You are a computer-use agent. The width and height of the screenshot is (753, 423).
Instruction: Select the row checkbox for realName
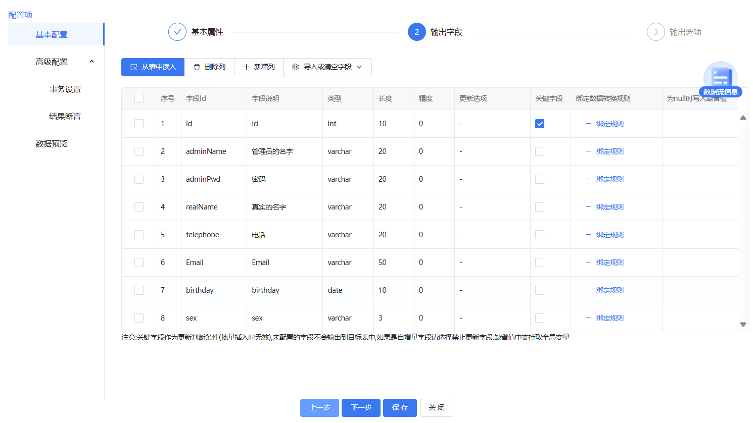point(139,207)
